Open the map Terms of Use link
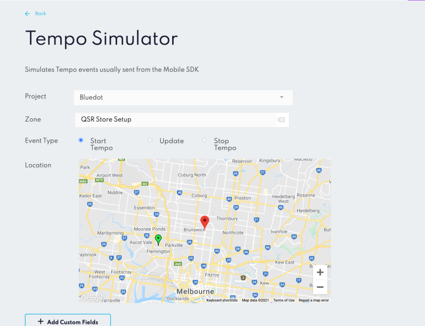 tap(284, 300)
